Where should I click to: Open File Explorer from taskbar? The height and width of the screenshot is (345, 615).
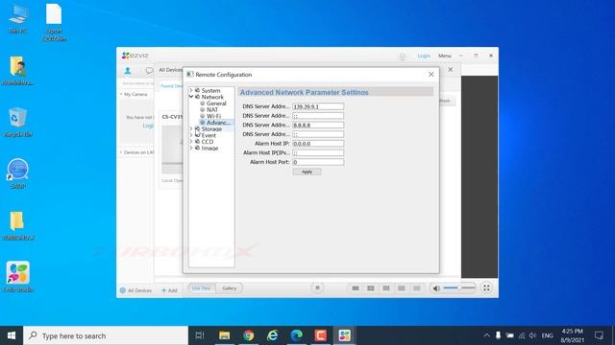[224, 335]
